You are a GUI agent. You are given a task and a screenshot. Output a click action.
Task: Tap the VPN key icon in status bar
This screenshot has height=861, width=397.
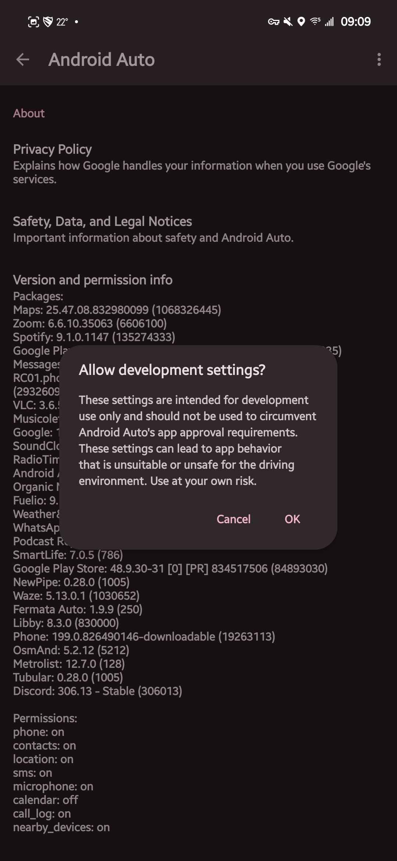[273, 21]
